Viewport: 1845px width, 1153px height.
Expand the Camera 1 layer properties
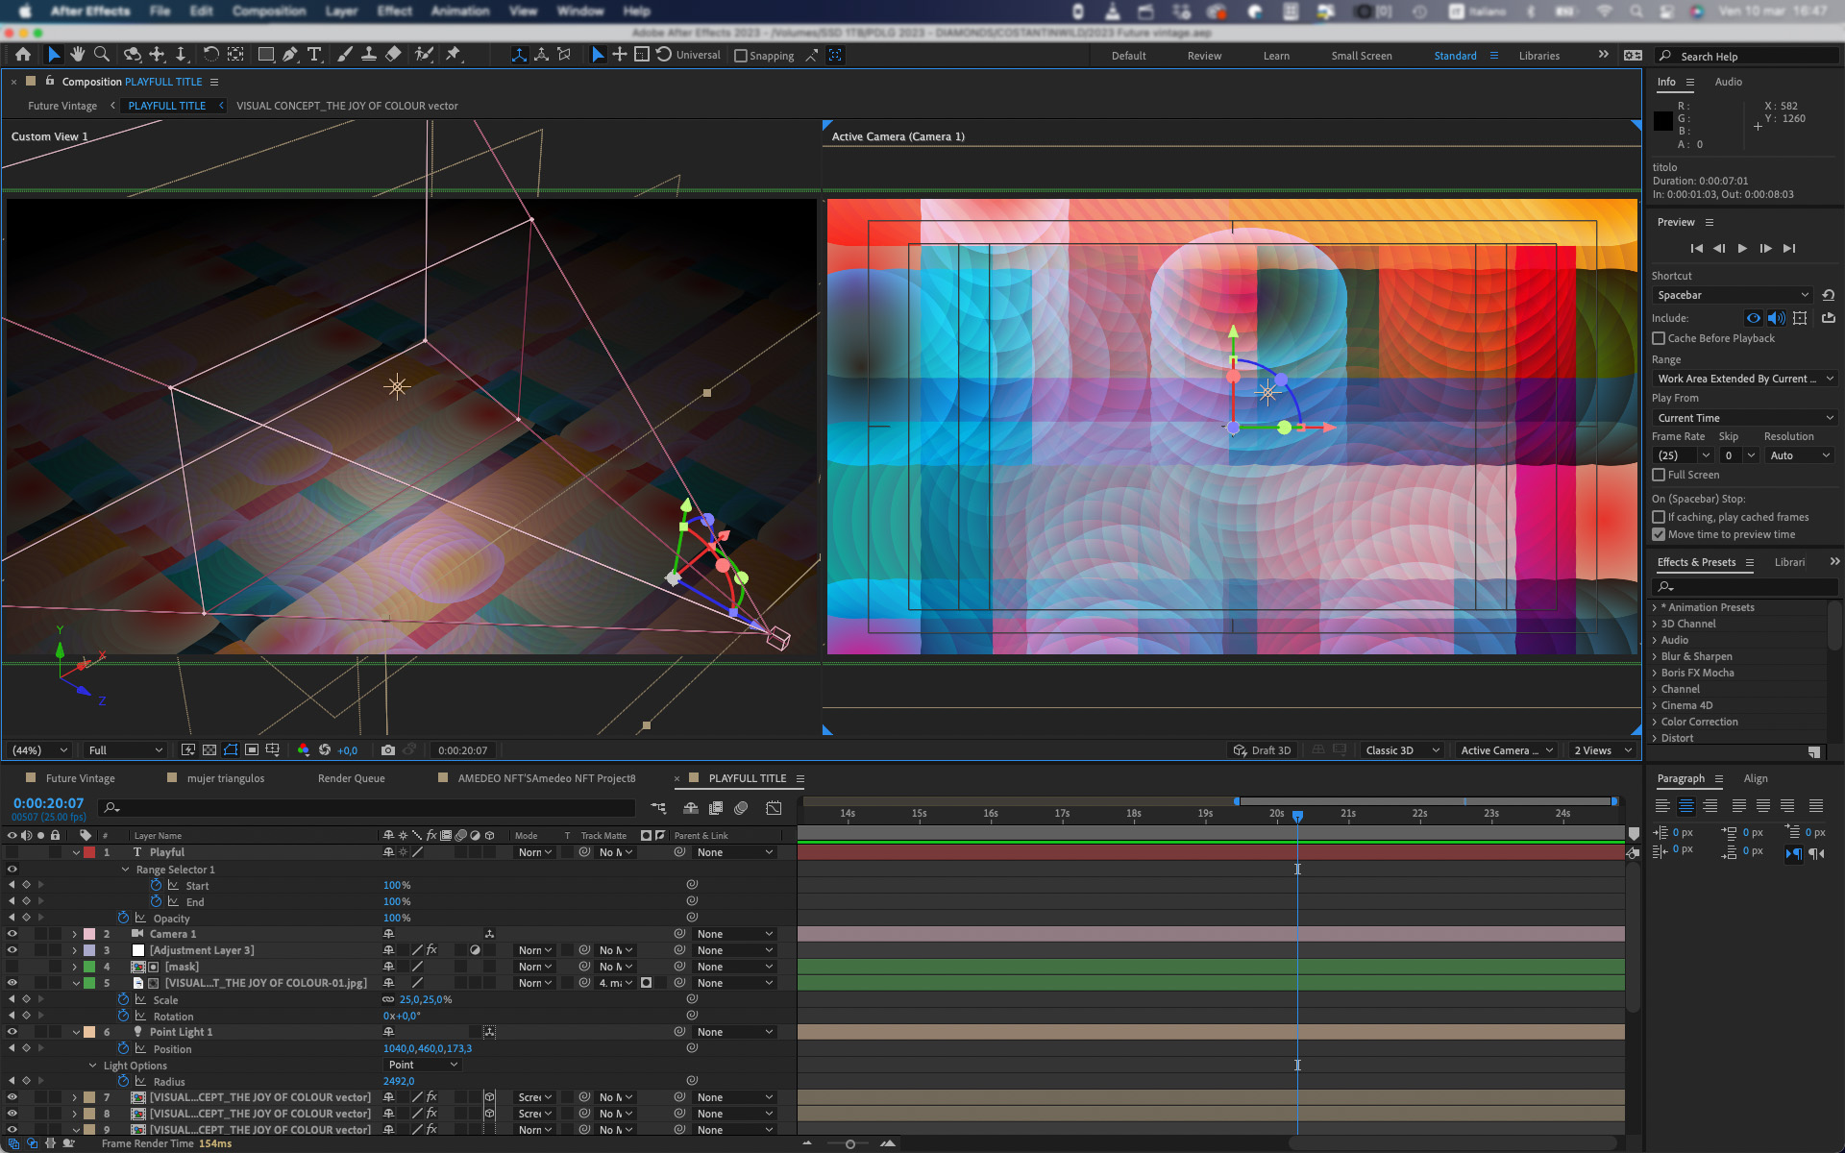(x=75, y=934)
